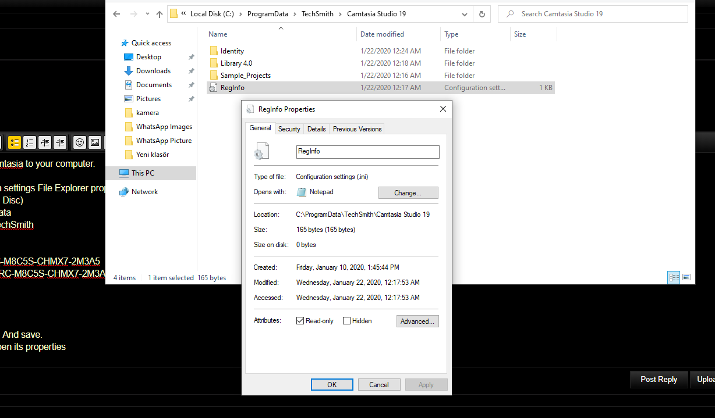Viewport: 715px width, 418px height.
Task: Expand the chevron after TechSmith breadcrumb
Action: click(x=341, y=14)
